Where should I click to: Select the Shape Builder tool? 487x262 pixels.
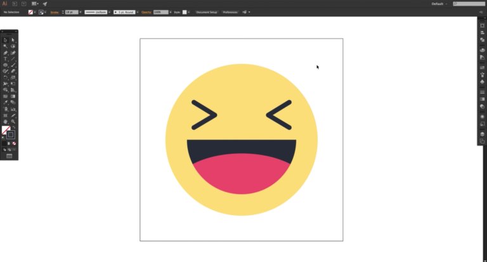[x=5, y=90]
